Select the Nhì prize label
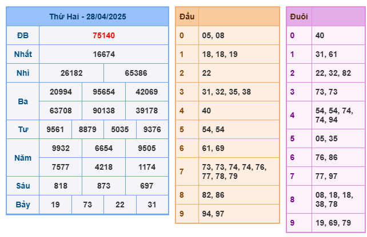 23,73
